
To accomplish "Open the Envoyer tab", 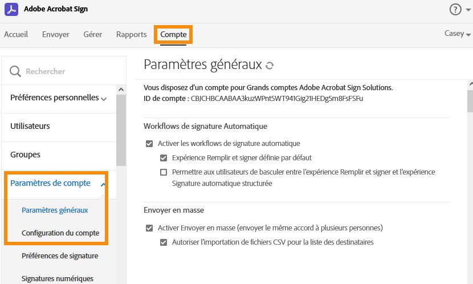I will [x=56, y=34].
